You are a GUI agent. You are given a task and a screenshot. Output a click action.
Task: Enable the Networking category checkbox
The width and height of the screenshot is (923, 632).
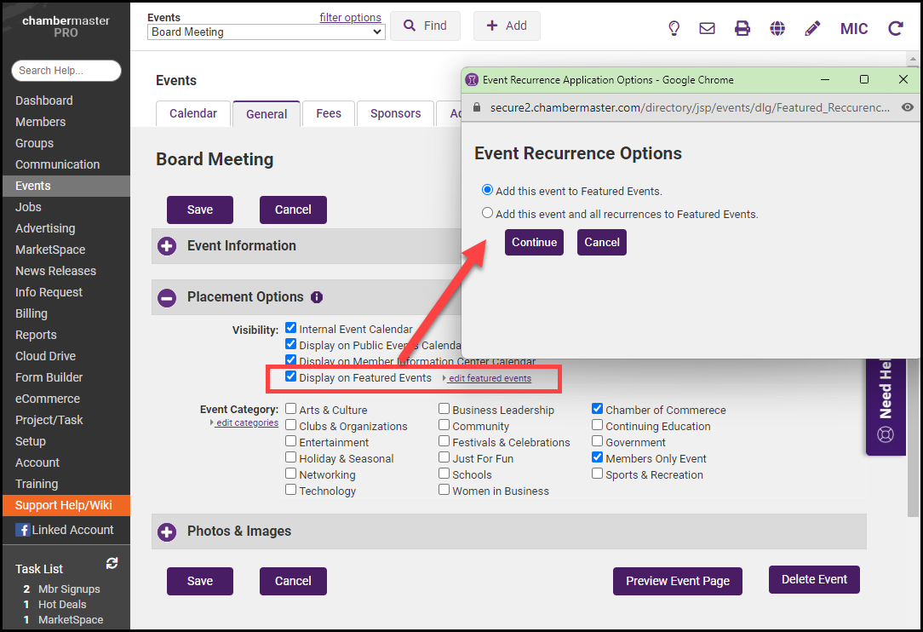[291, 474]
